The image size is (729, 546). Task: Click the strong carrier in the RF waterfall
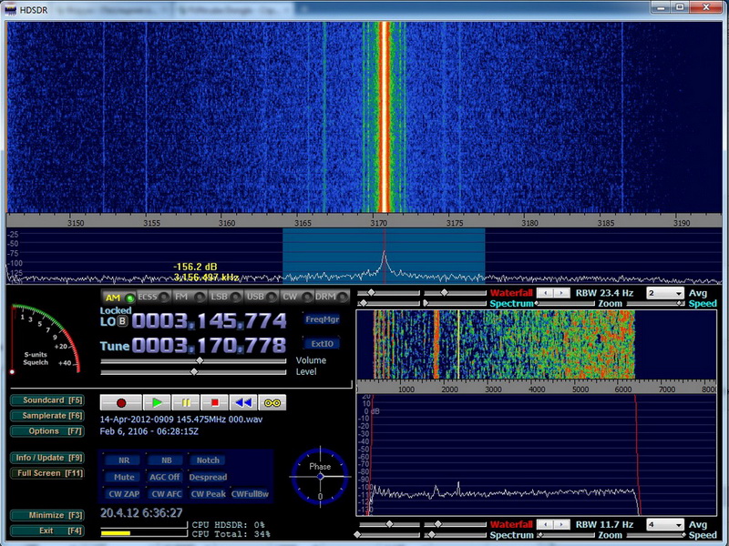click(x=385, y=117)
